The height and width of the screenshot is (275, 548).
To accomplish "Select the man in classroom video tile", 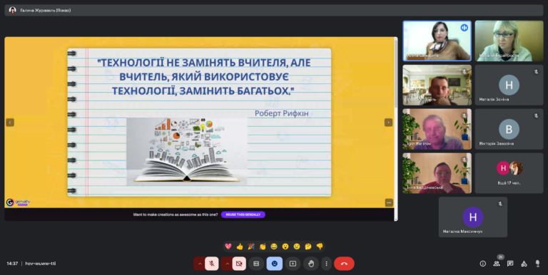I will pyautogui.click(x=437, y=85).
